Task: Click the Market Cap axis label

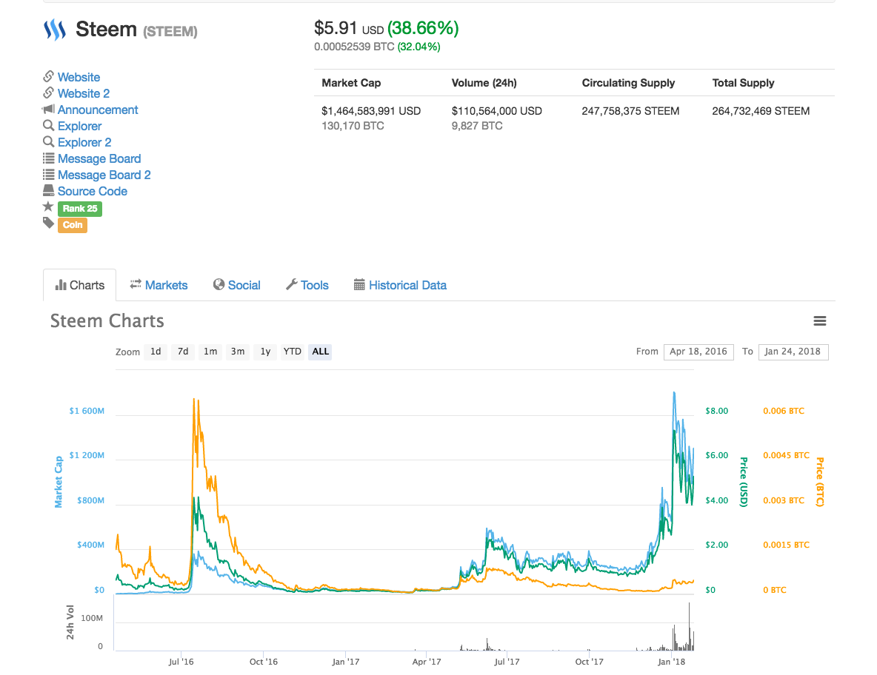Action: tap(59, 482)
